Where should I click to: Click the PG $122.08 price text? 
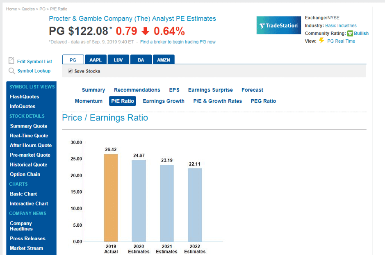coord(79,31)
